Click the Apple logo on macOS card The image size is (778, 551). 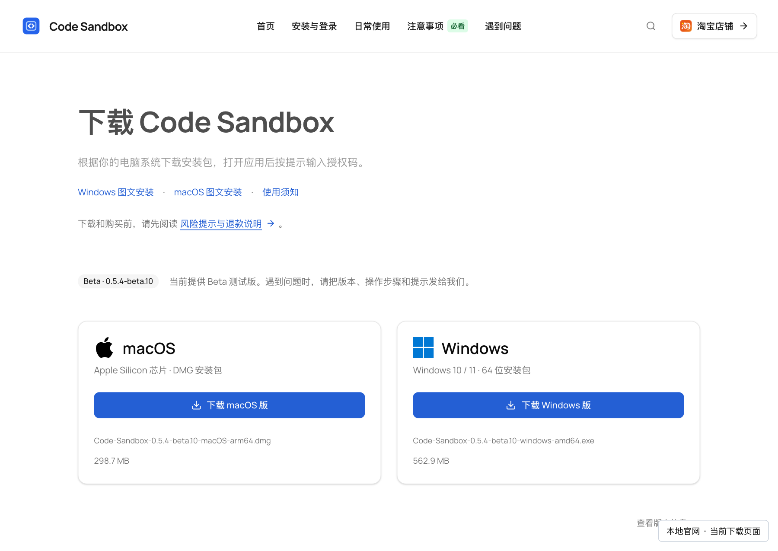pyautogui.click(x=104, y=347)
